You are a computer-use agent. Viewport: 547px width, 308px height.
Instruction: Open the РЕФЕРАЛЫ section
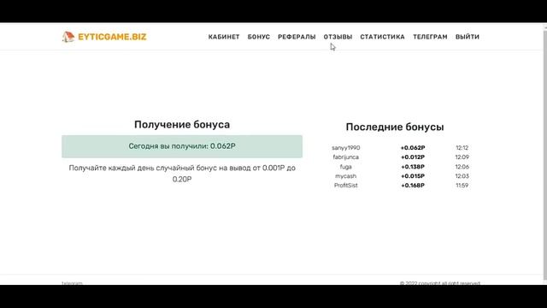click(x=297, y=37)
